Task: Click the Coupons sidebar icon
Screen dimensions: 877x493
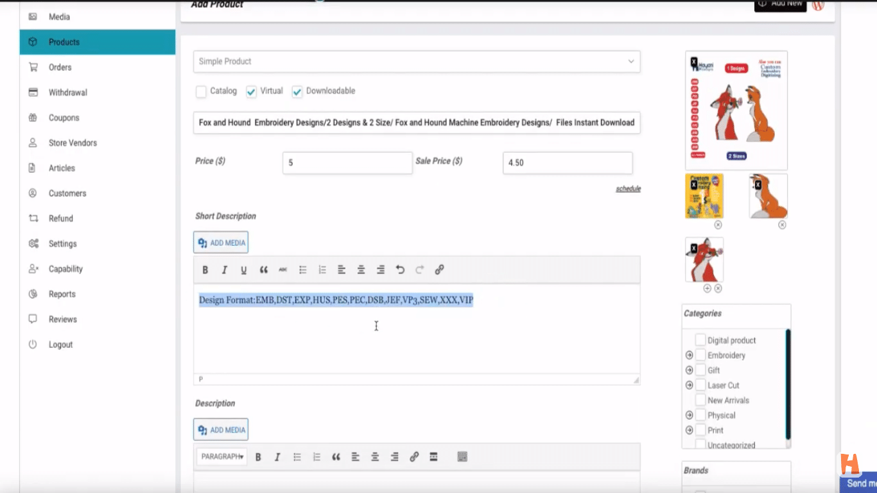Action: point(33,118)
